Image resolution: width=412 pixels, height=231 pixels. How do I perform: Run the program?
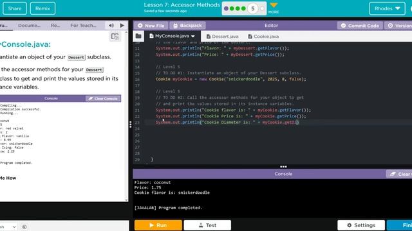tap(158, 225)
